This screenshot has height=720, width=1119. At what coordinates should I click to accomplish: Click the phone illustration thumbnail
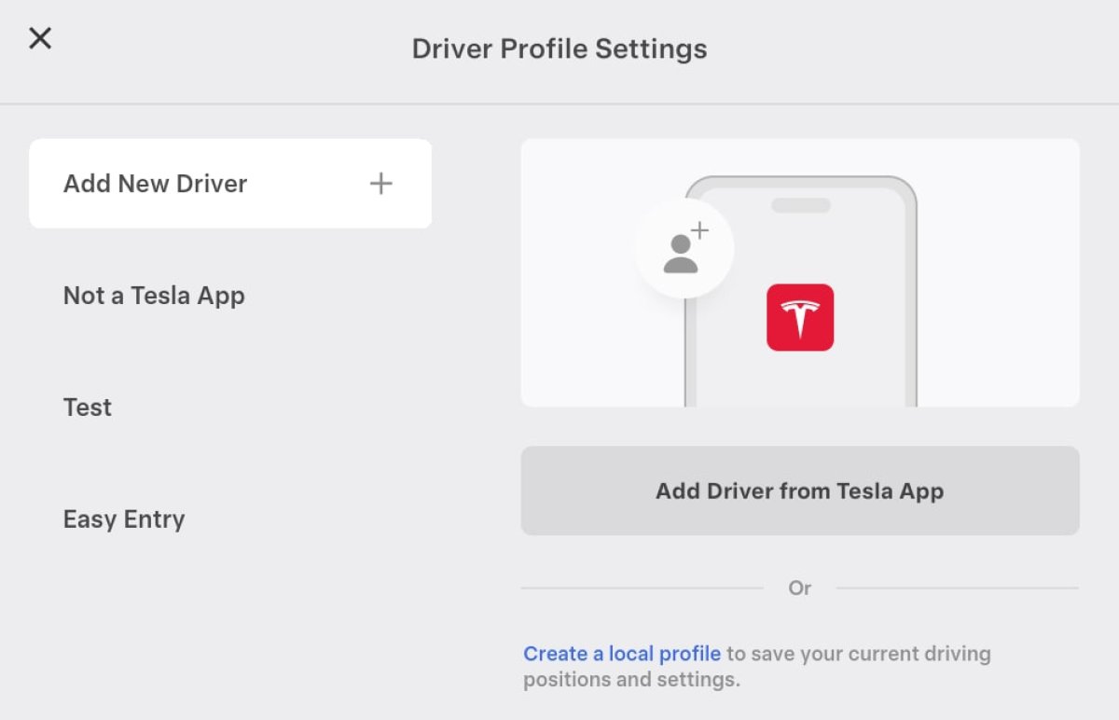click(x=800, y=273)
